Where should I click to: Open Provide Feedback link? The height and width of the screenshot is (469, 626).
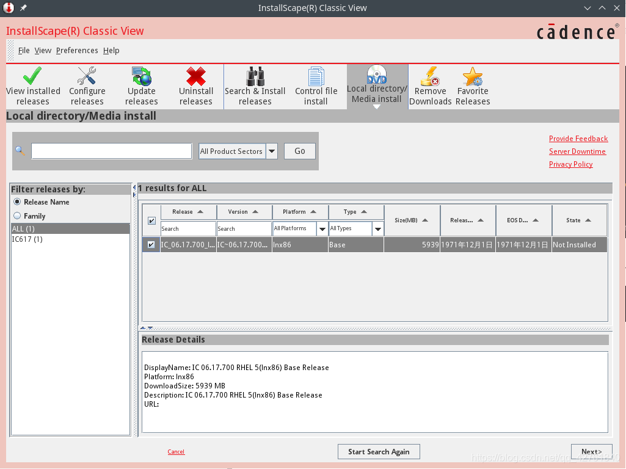point(578,139)
